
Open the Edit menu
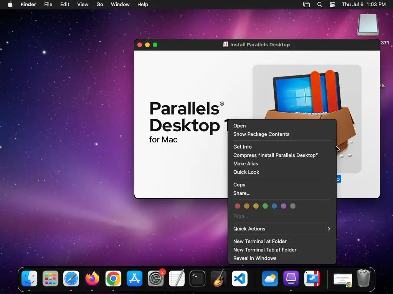coord(64,5)
